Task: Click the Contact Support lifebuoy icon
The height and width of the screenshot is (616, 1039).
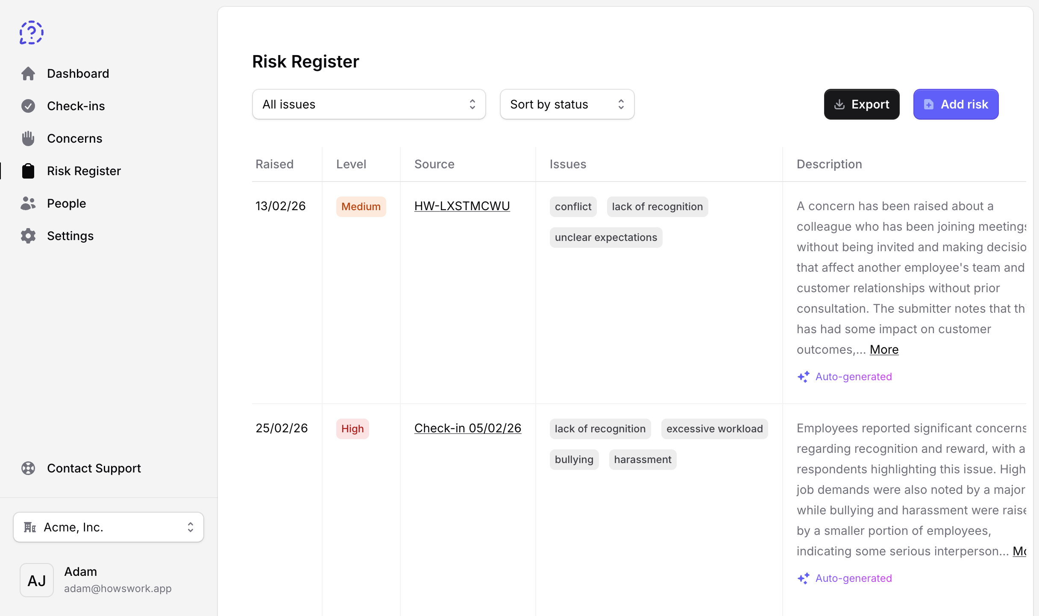Action: [28, 468]
